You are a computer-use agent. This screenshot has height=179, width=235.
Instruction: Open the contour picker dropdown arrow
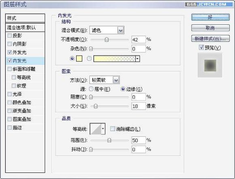point(103,129)
